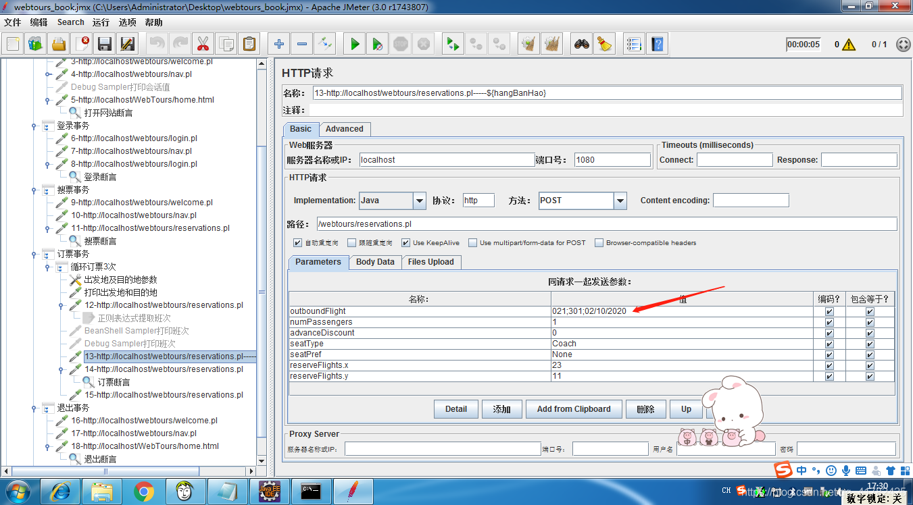Cut the selected element with scissors icon
The image size is (913, 505).
click(x=202, y=45)
